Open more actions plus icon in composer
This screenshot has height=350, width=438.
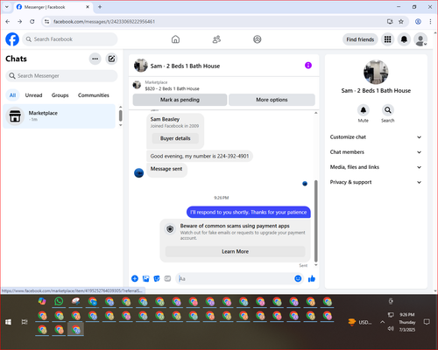[x=135, y=278]
